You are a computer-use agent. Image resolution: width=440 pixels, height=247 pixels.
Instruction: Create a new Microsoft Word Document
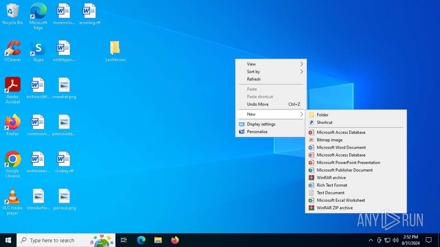356,148
